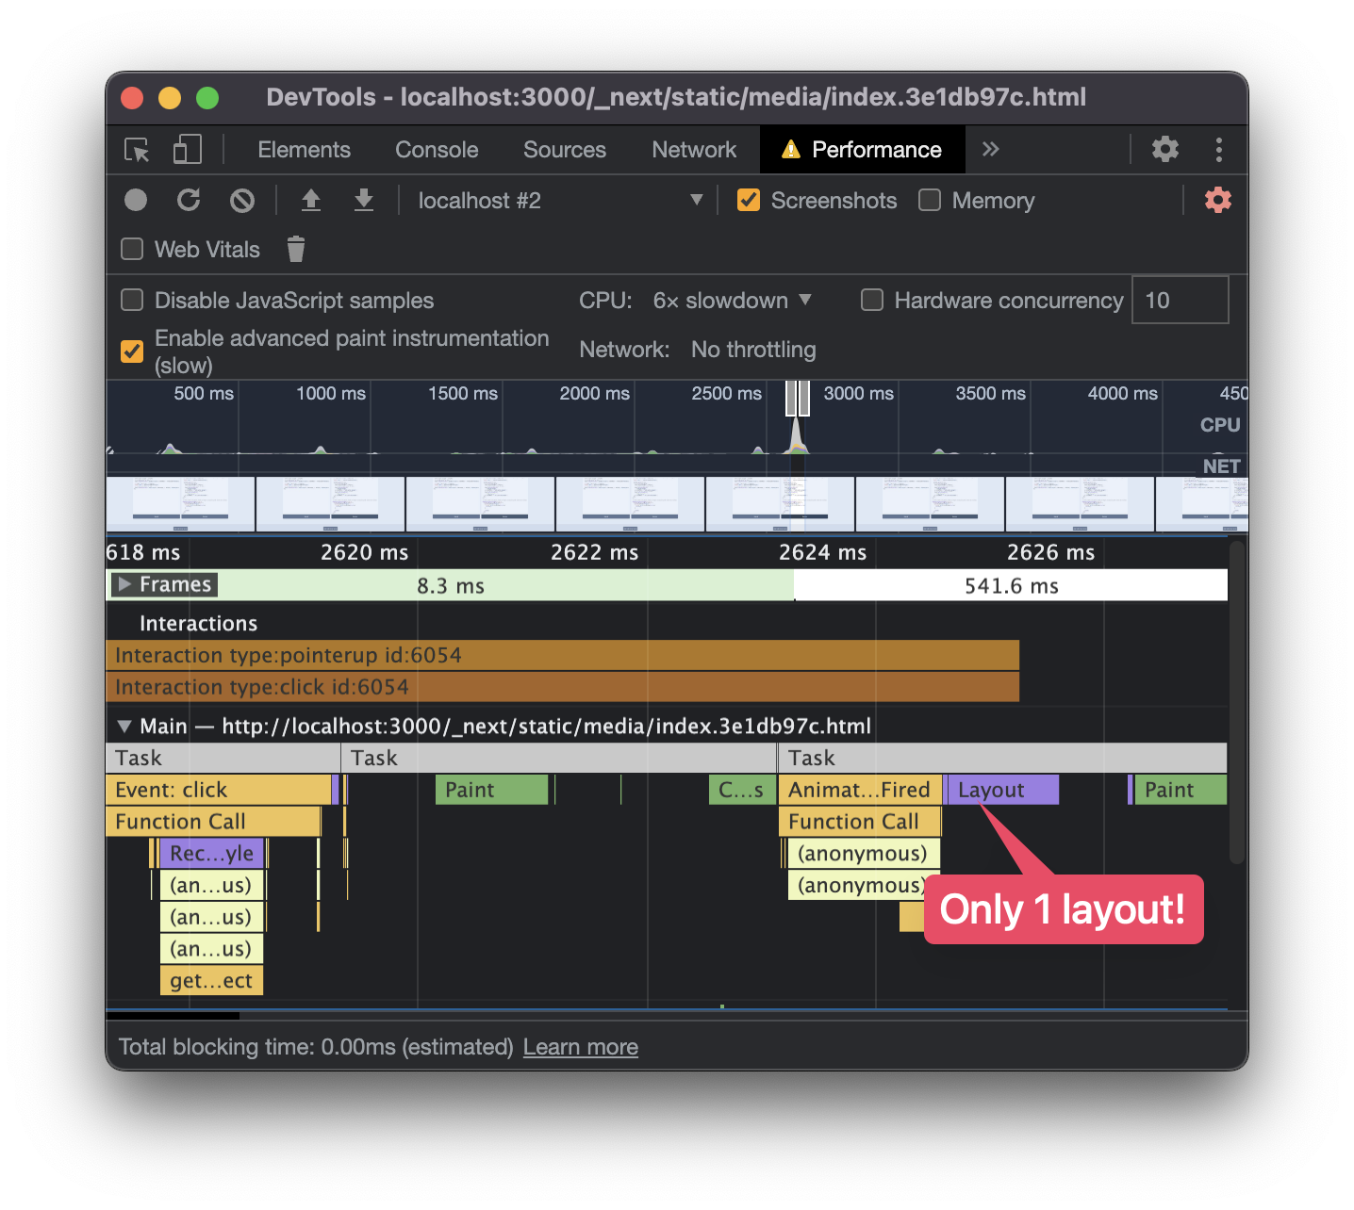Check Disable JavaScript samples
The image size is (1354, 1210).
(132, 300)
